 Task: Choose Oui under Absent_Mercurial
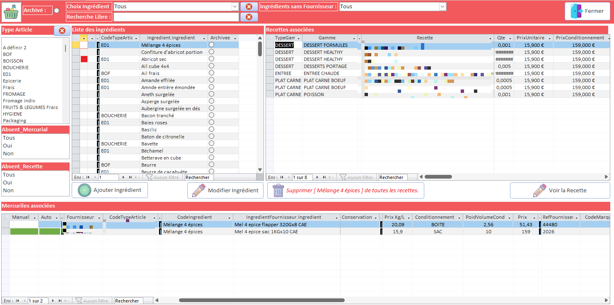pyautogui.click(x=7, y=146)
